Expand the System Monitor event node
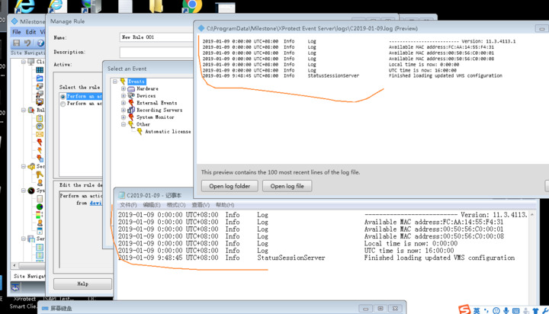 124,117
